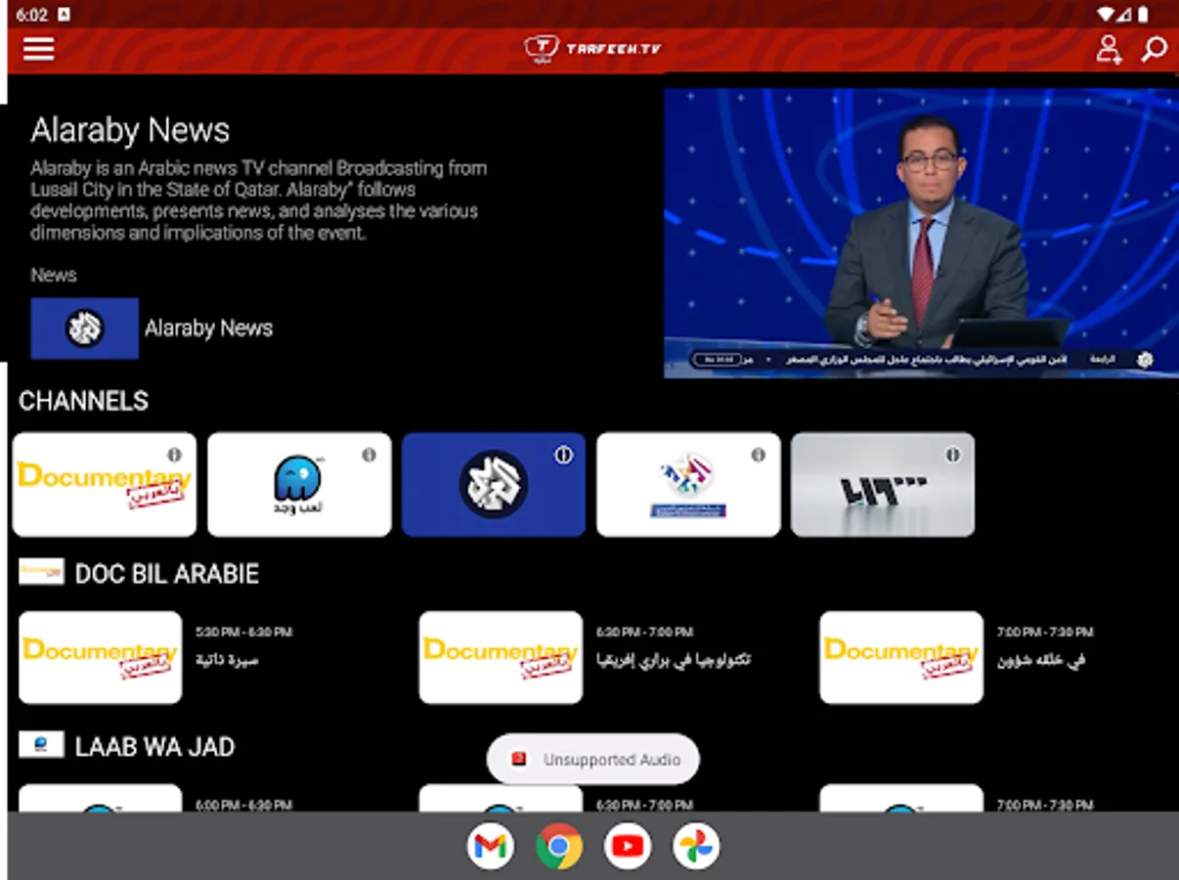
Task: Click the Alaraby News title text
Action: click(130, 130)
